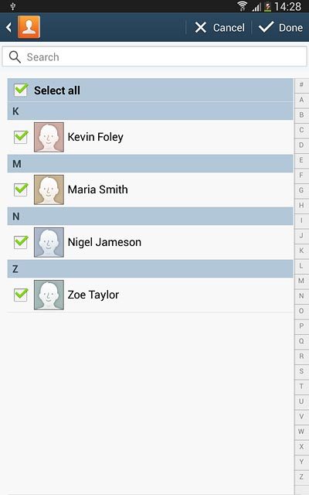Screen dimensions: 309x495
Task: Go back using the left arrow
Action: click(8, 28)
